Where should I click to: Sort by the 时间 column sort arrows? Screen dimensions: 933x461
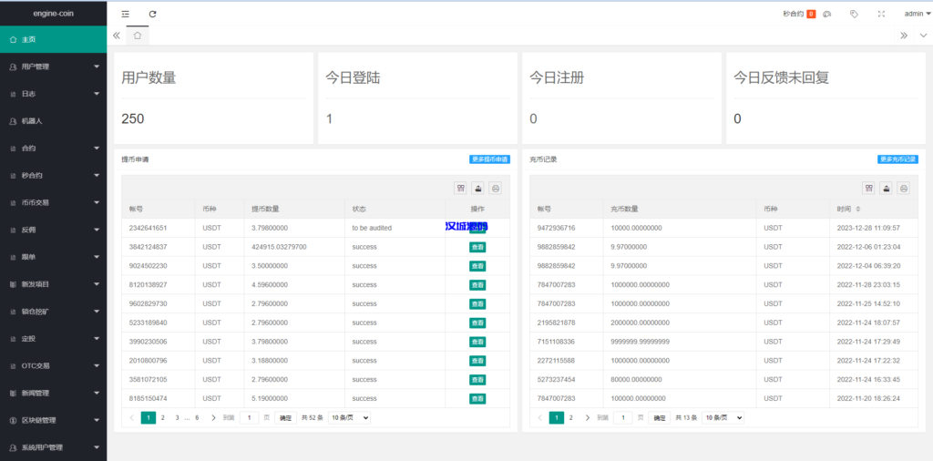click(858, 210)
